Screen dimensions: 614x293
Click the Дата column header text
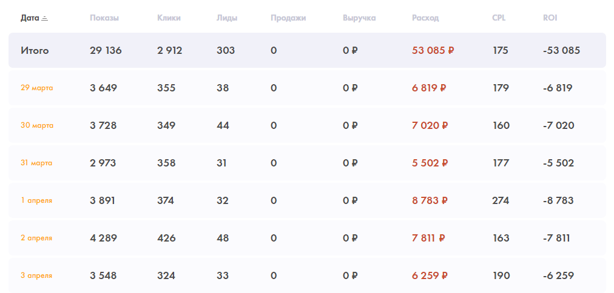(x=30, y=18)
